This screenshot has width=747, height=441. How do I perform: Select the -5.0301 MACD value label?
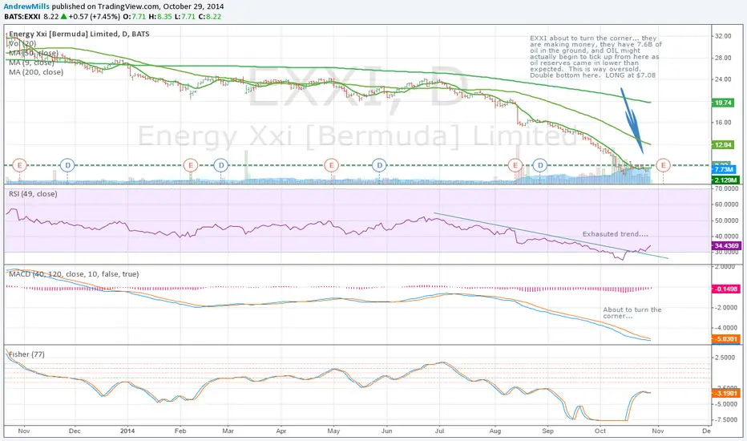click(x=725, y=339)
